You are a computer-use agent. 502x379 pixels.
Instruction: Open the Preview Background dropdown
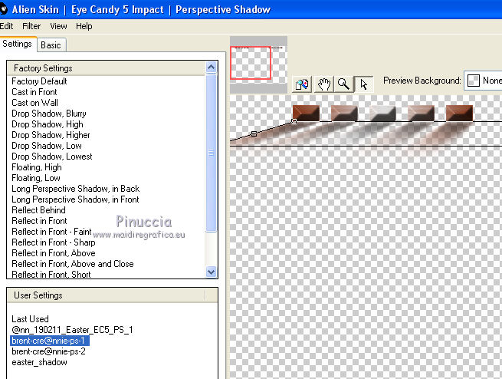(x=484, y=81)
